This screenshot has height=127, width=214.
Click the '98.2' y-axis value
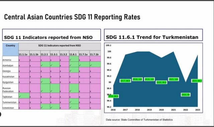[x=109, y=107]
